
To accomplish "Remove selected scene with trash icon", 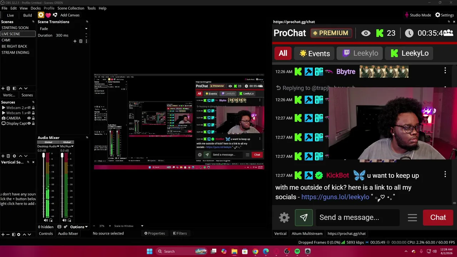I will click(x=9, y=88).
